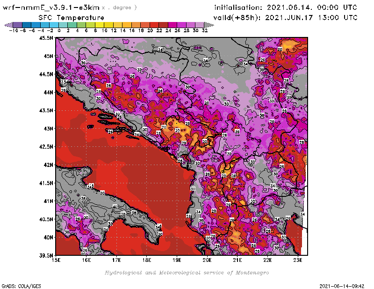Select the '42.5N' latitude axis label

[x=46, y=147]
